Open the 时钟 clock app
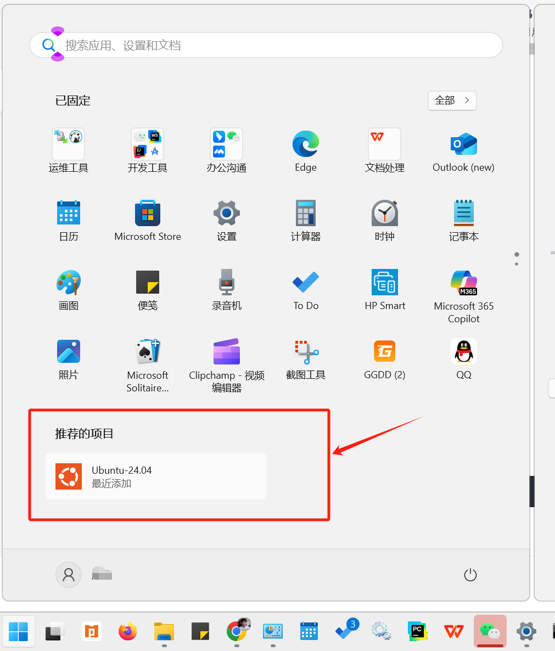Viewport: 555px width, 651px height. [385, 221]
